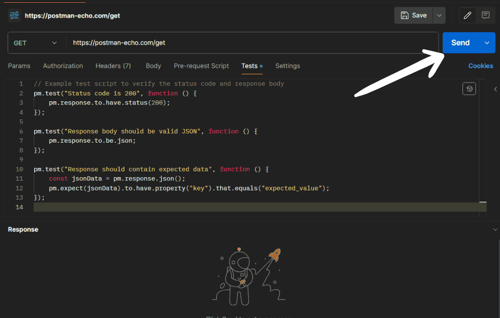Viewport: 500px width, 318px height.
Task: Select the Body tab
Action: 153,66
